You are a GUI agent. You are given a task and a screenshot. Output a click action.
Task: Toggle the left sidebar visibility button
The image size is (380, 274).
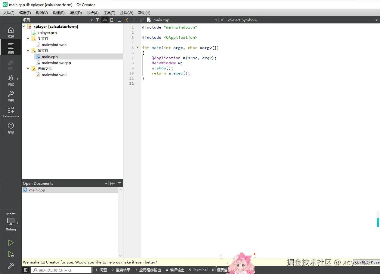(x=26, y=270)
